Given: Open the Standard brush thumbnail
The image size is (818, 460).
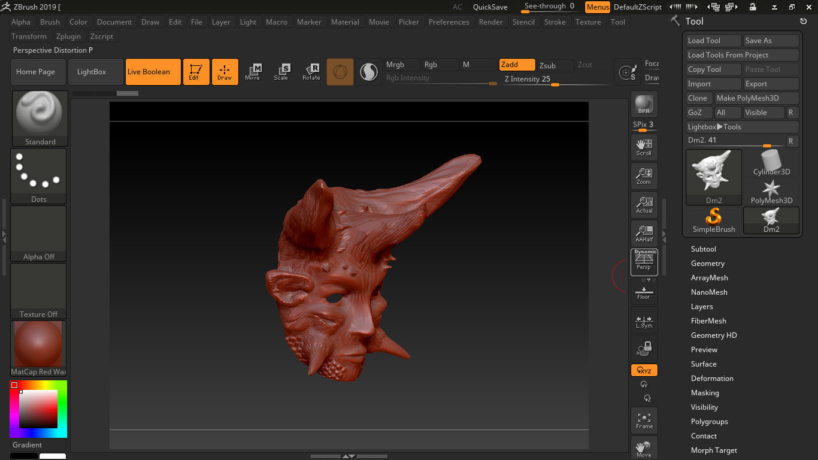Looking at the screenshot, I should tap(40, 119).
